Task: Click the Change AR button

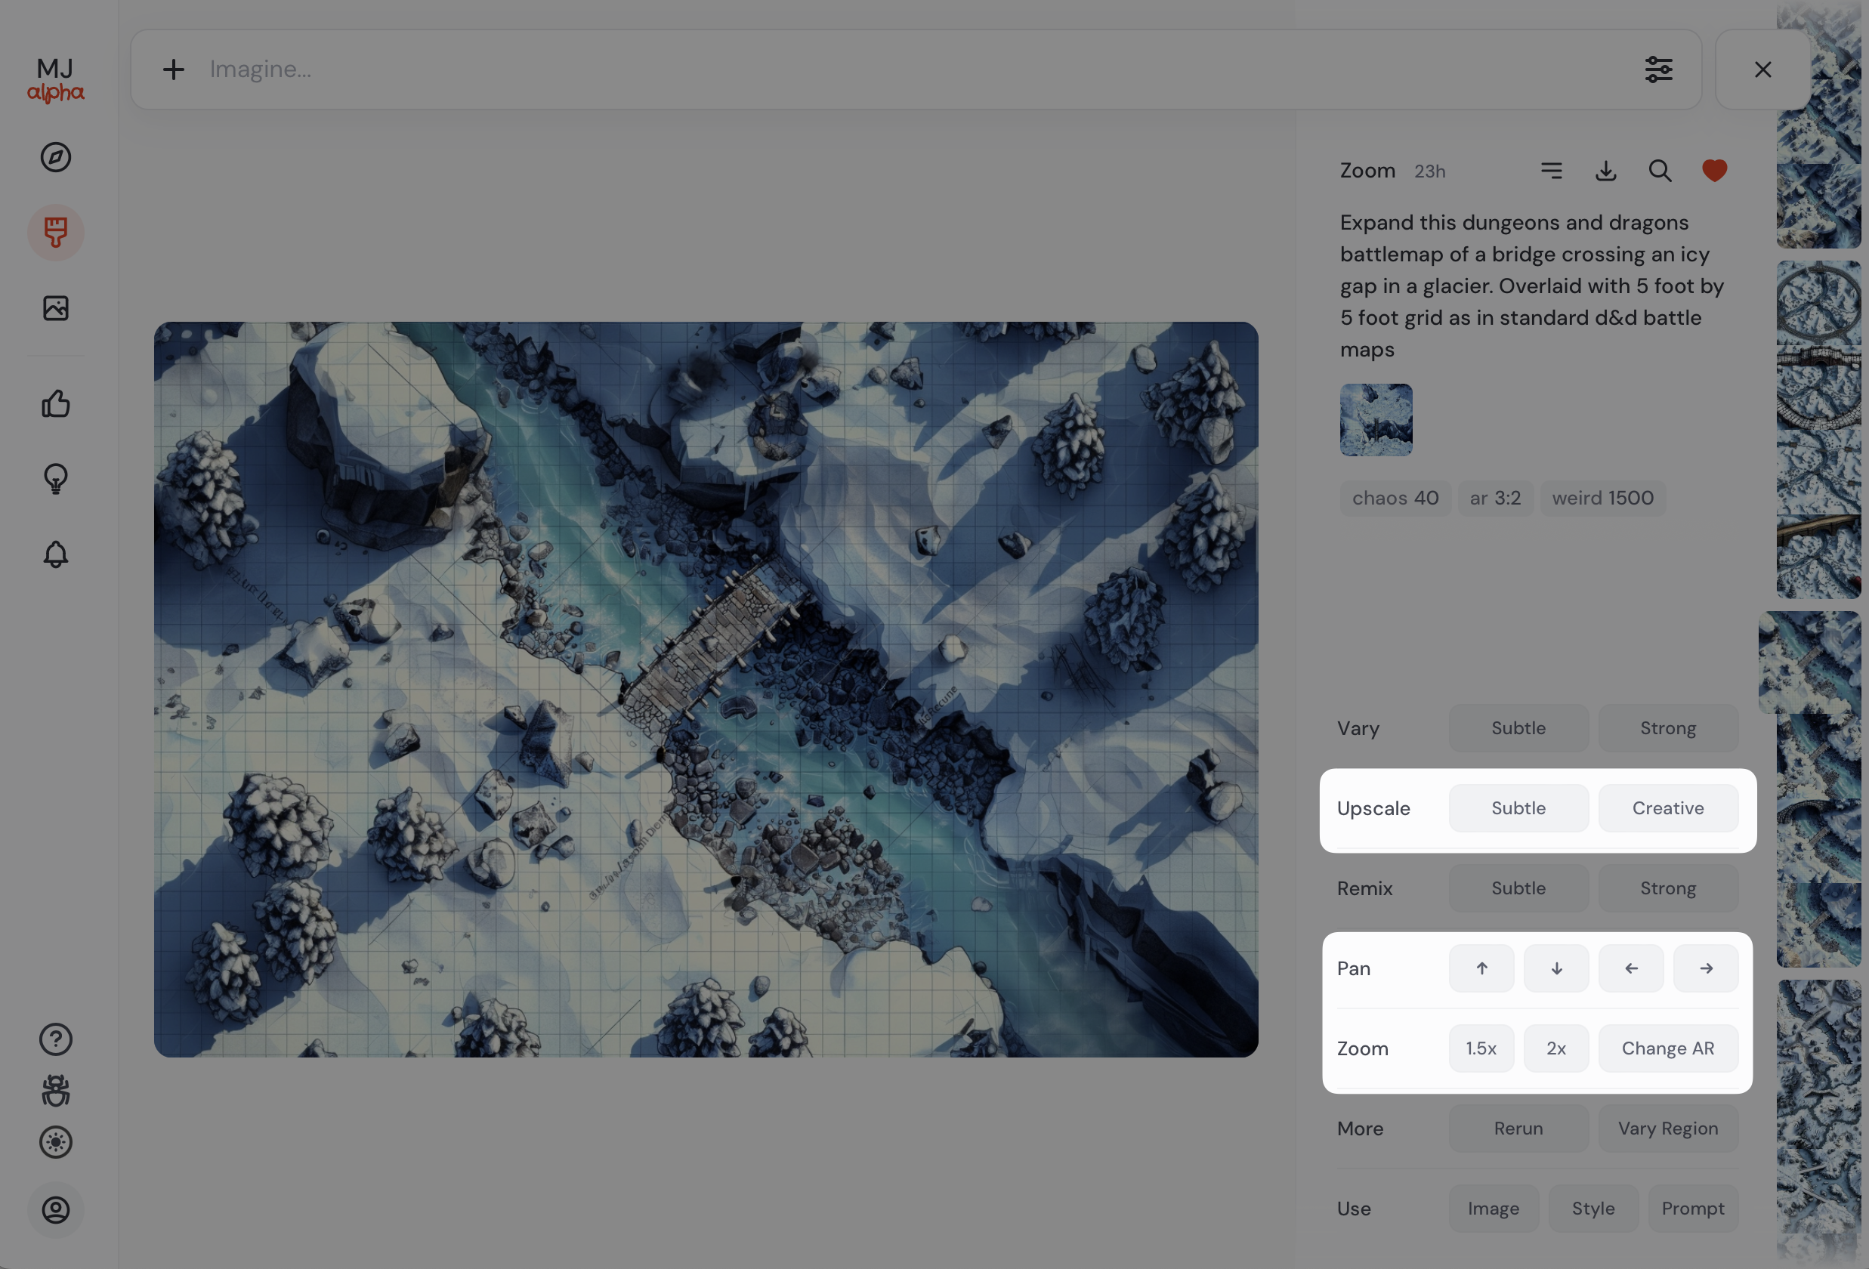Action: 1668,1048
